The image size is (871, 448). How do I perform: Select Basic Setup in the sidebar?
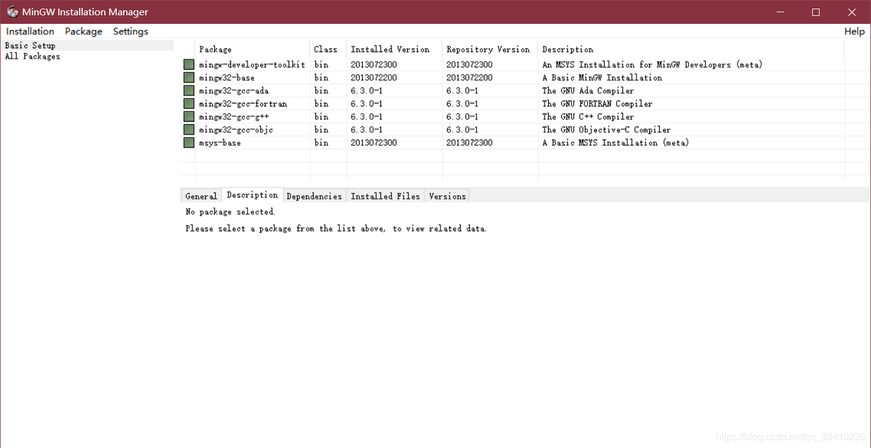(30, 45)
